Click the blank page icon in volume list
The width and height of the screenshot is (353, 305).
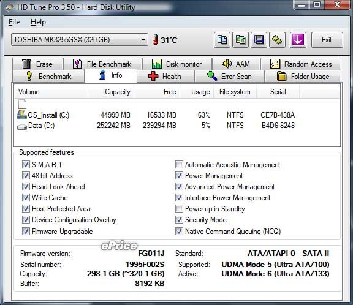[22, 104]
